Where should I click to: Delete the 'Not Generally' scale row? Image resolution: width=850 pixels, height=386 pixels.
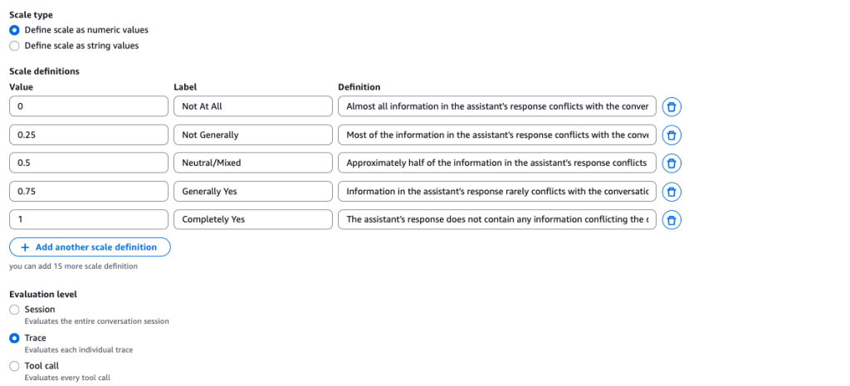point(672,134)
